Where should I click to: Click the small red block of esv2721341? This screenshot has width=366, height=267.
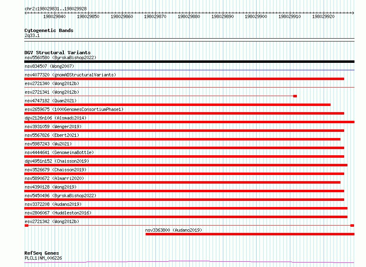pos(295,96)
